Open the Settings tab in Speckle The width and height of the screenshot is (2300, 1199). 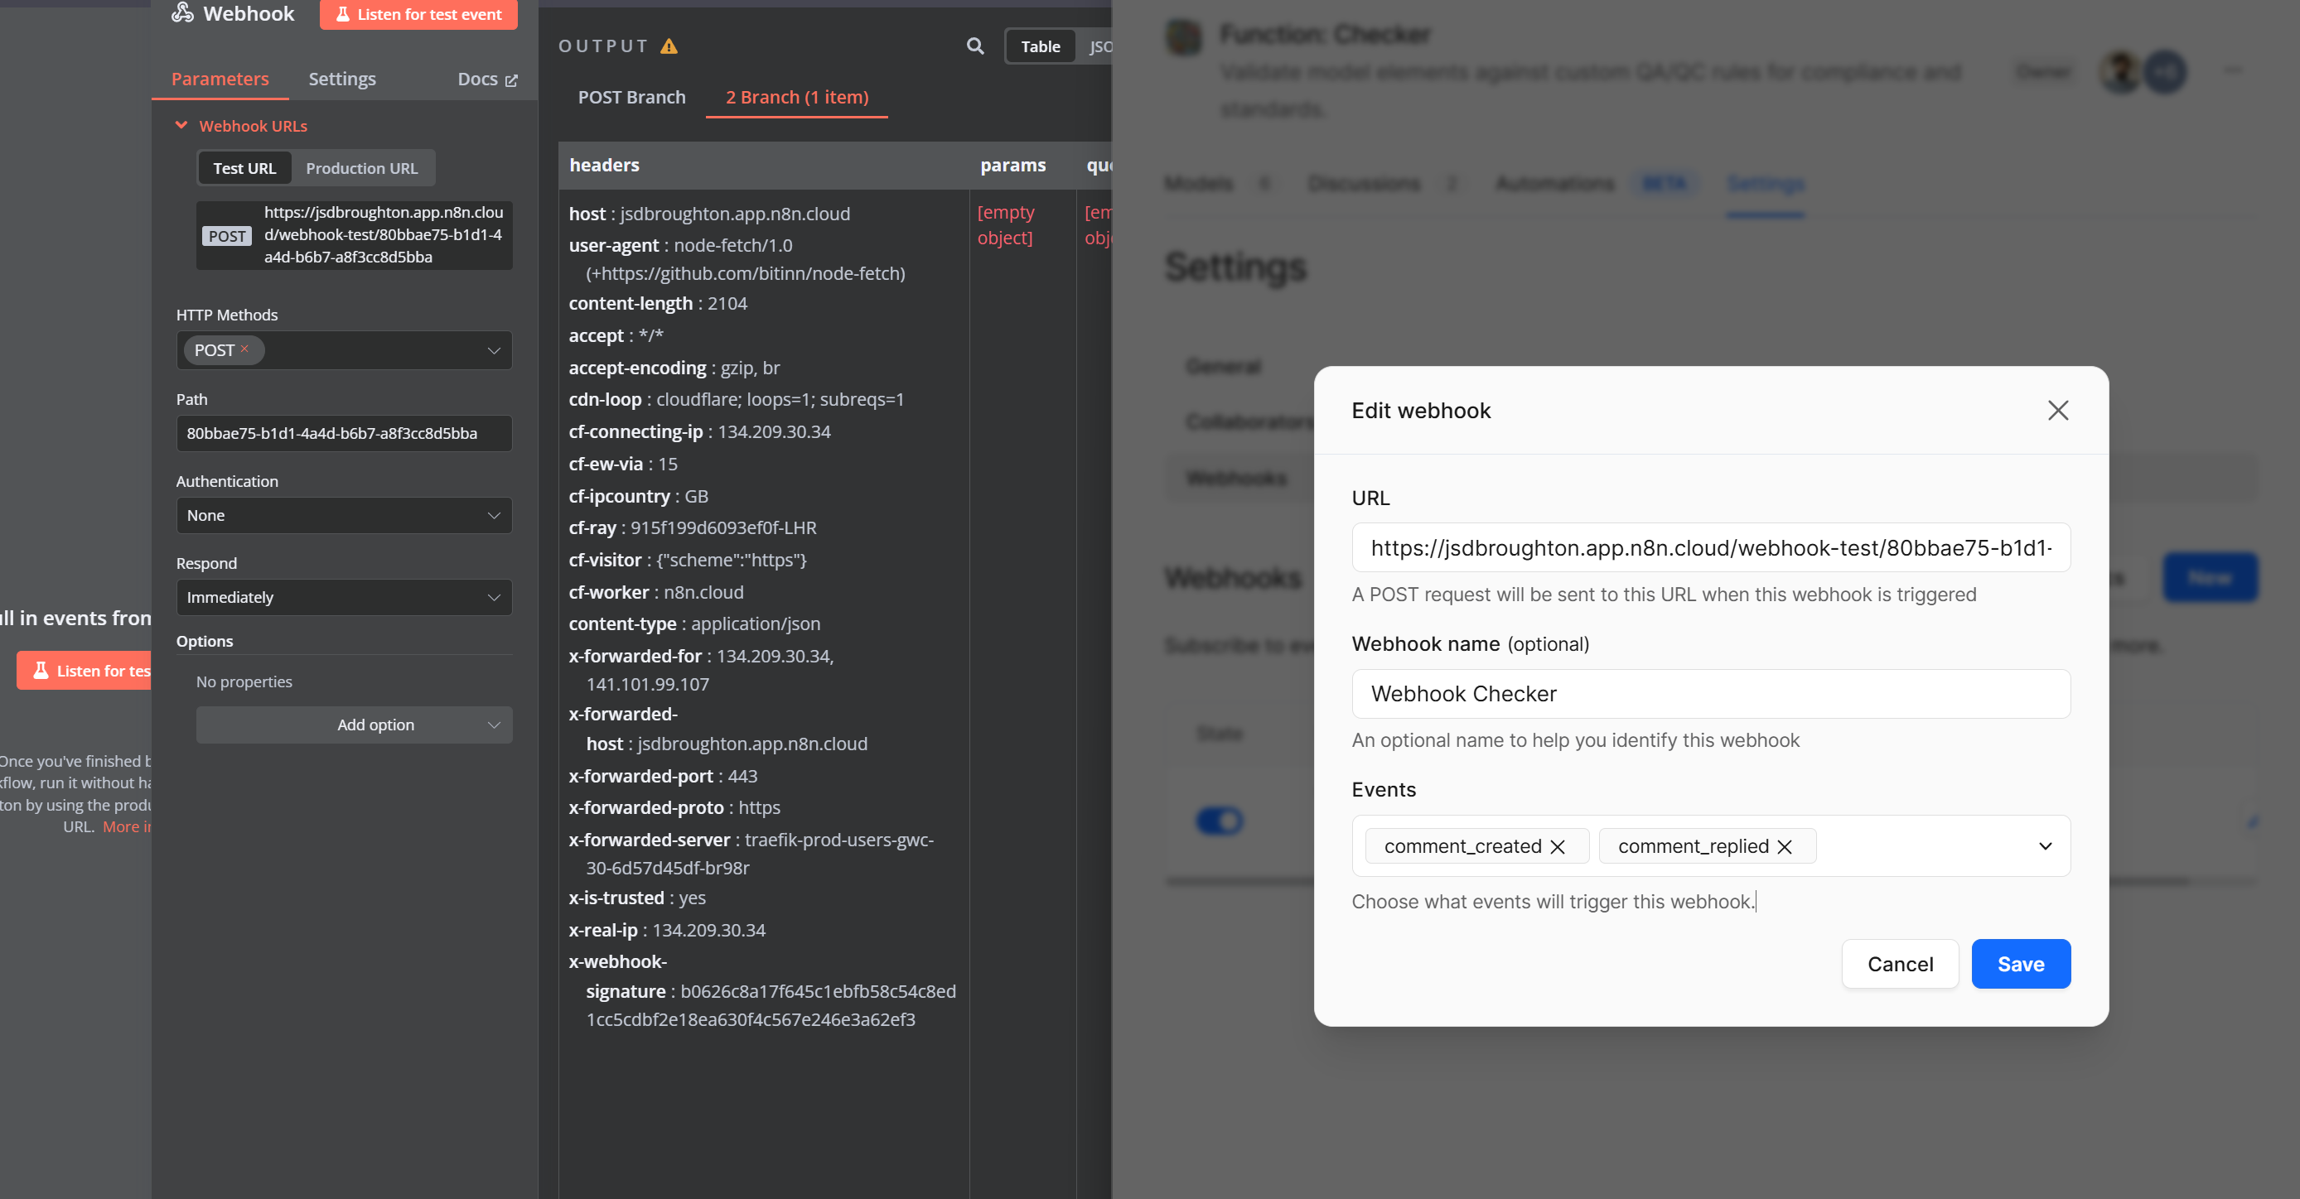point(1765,183)
